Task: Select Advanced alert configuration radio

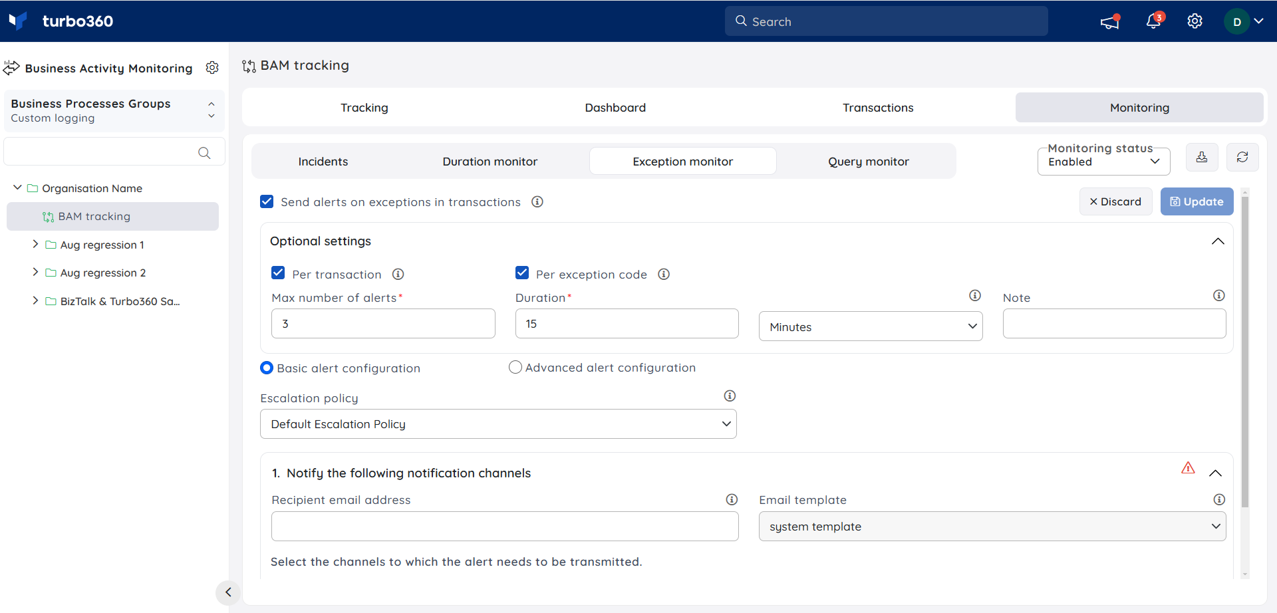Action: point(515,367)
